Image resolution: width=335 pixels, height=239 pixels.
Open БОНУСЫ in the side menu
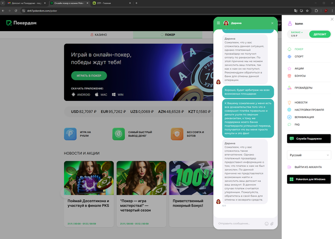pos(300,76)
